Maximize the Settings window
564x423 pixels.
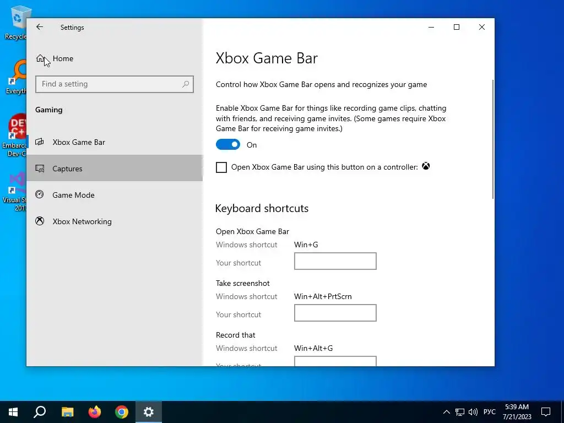pos(457,27)
